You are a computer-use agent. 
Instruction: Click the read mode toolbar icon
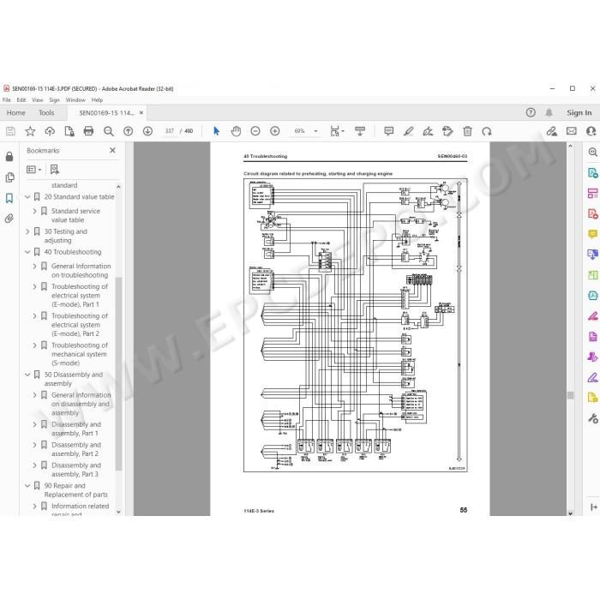point(360,131)
